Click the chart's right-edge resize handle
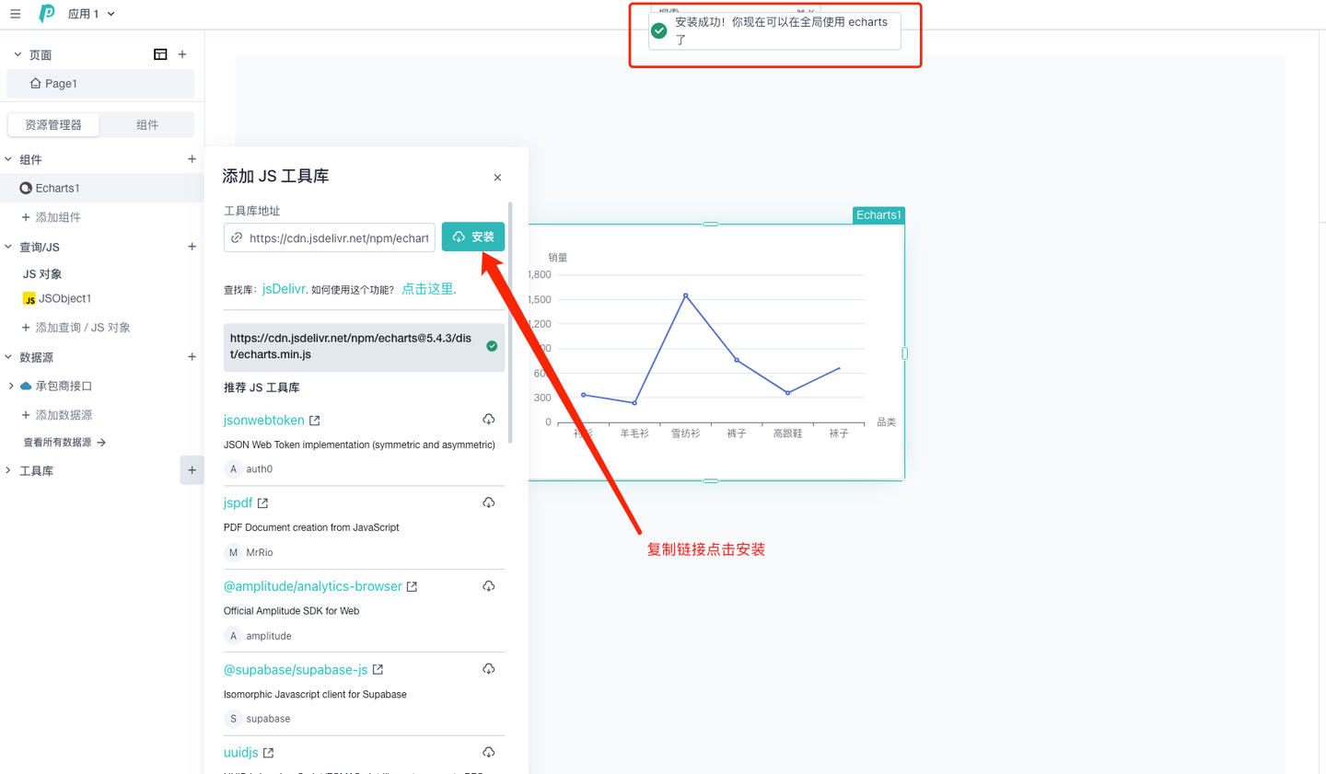Viewport: 1326px width, 774px height. pyautogui.click(x=904, y=353)
